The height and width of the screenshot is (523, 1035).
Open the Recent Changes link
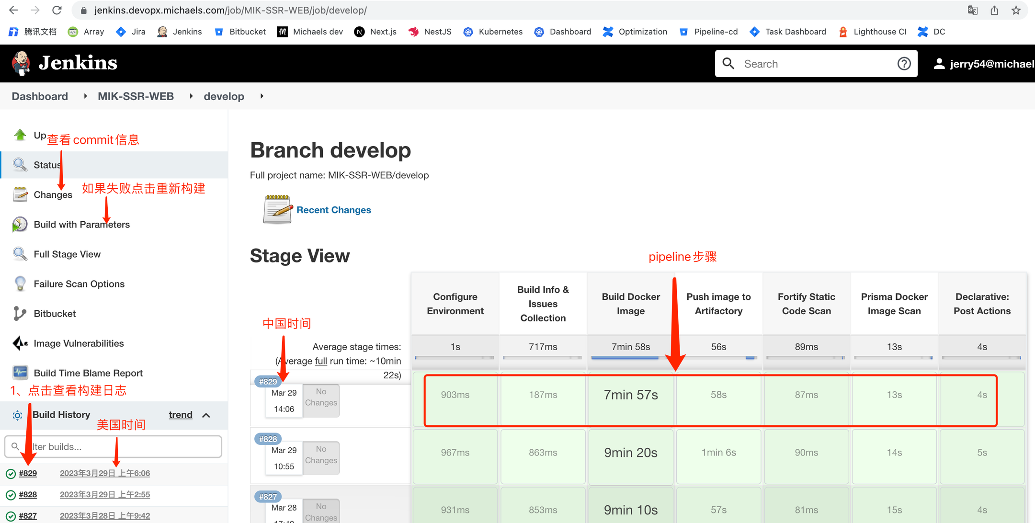[333, 210]
